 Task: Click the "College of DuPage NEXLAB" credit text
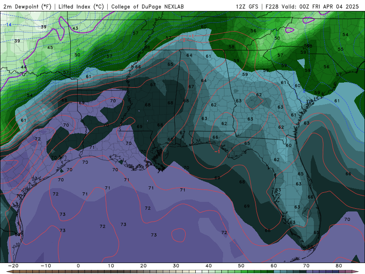(147, 6)
